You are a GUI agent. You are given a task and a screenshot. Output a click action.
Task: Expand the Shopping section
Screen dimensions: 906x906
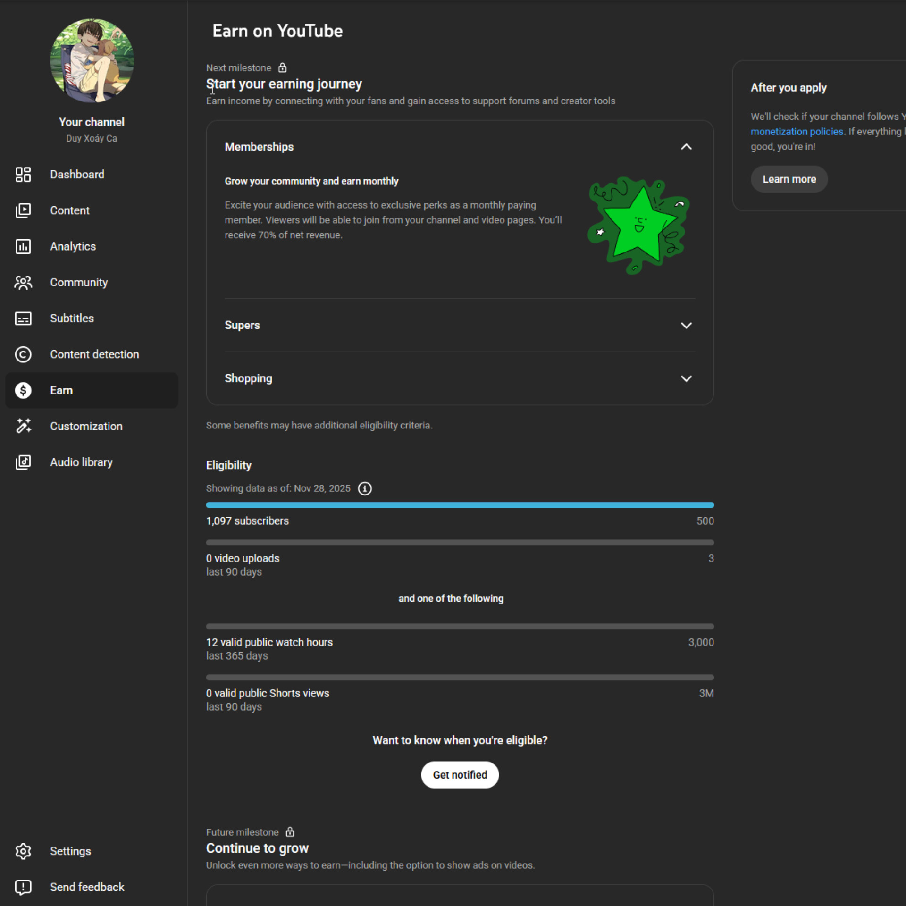[686, 379]
